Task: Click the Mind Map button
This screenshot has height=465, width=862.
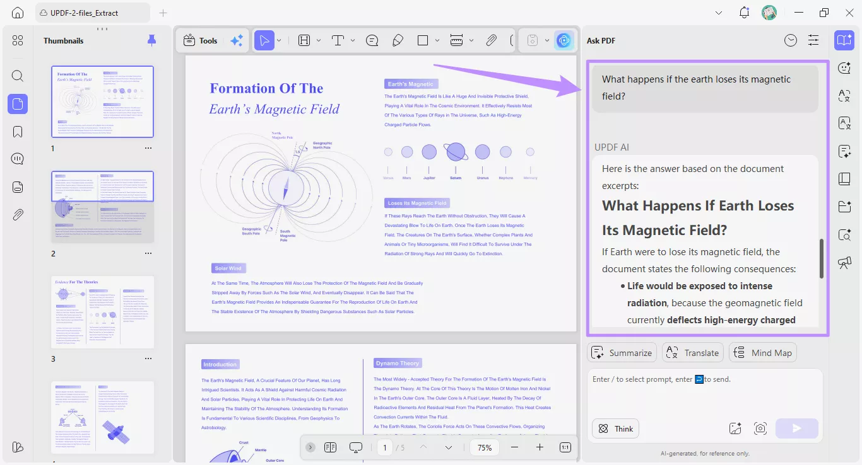Action: (x=763, y=353)
